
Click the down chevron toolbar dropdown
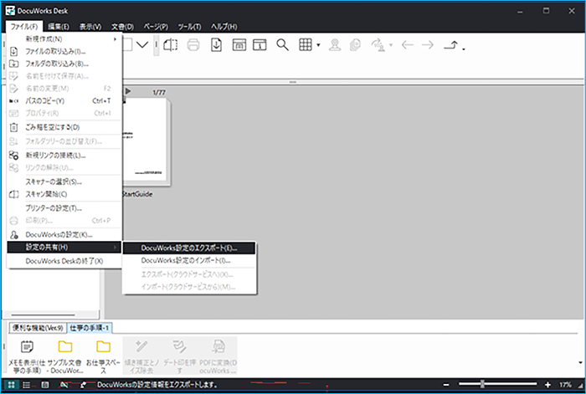coord(142,45)
